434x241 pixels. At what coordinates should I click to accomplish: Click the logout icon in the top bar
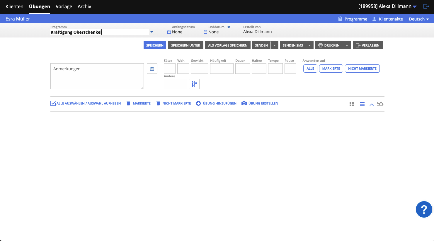coord(427,6)
